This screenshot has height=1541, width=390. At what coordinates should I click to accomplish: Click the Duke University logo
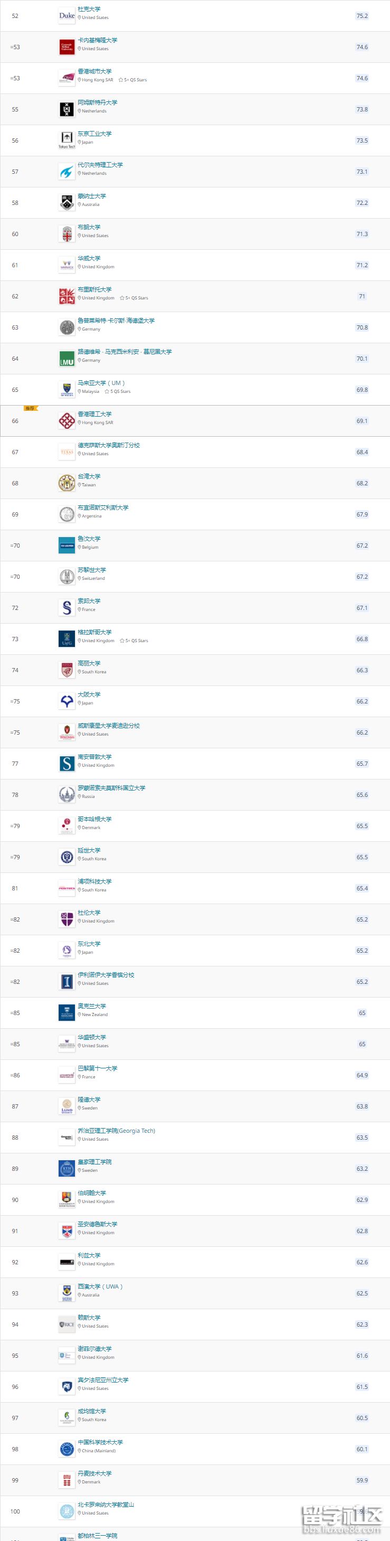67,16
